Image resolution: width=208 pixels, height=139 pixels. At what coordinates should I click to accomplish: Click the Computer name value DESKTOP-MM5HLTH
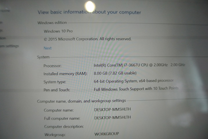tap(113, 109)
